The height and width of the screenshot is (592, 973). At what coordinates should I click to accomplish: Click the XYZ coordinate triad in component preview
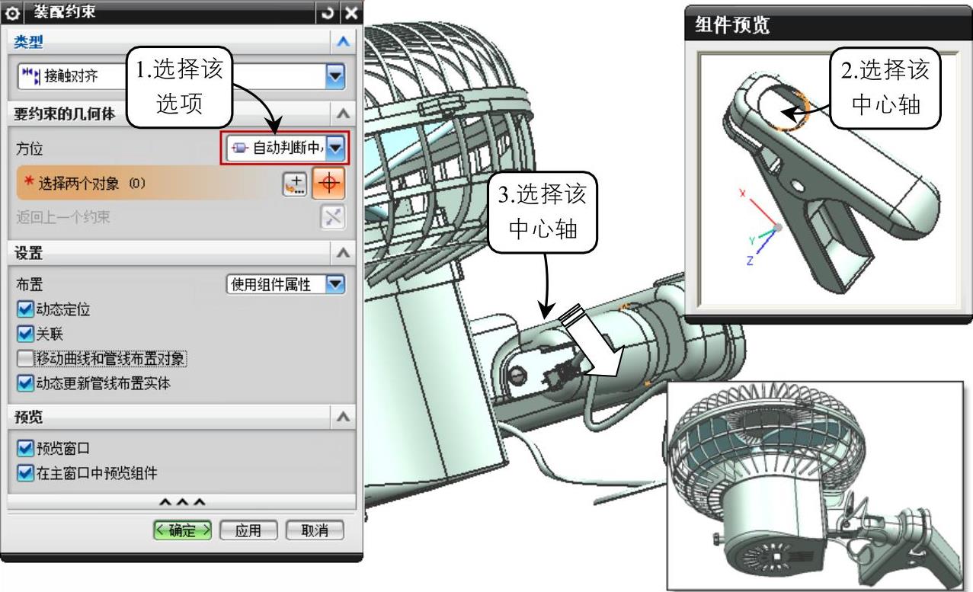tap(762, 227)
